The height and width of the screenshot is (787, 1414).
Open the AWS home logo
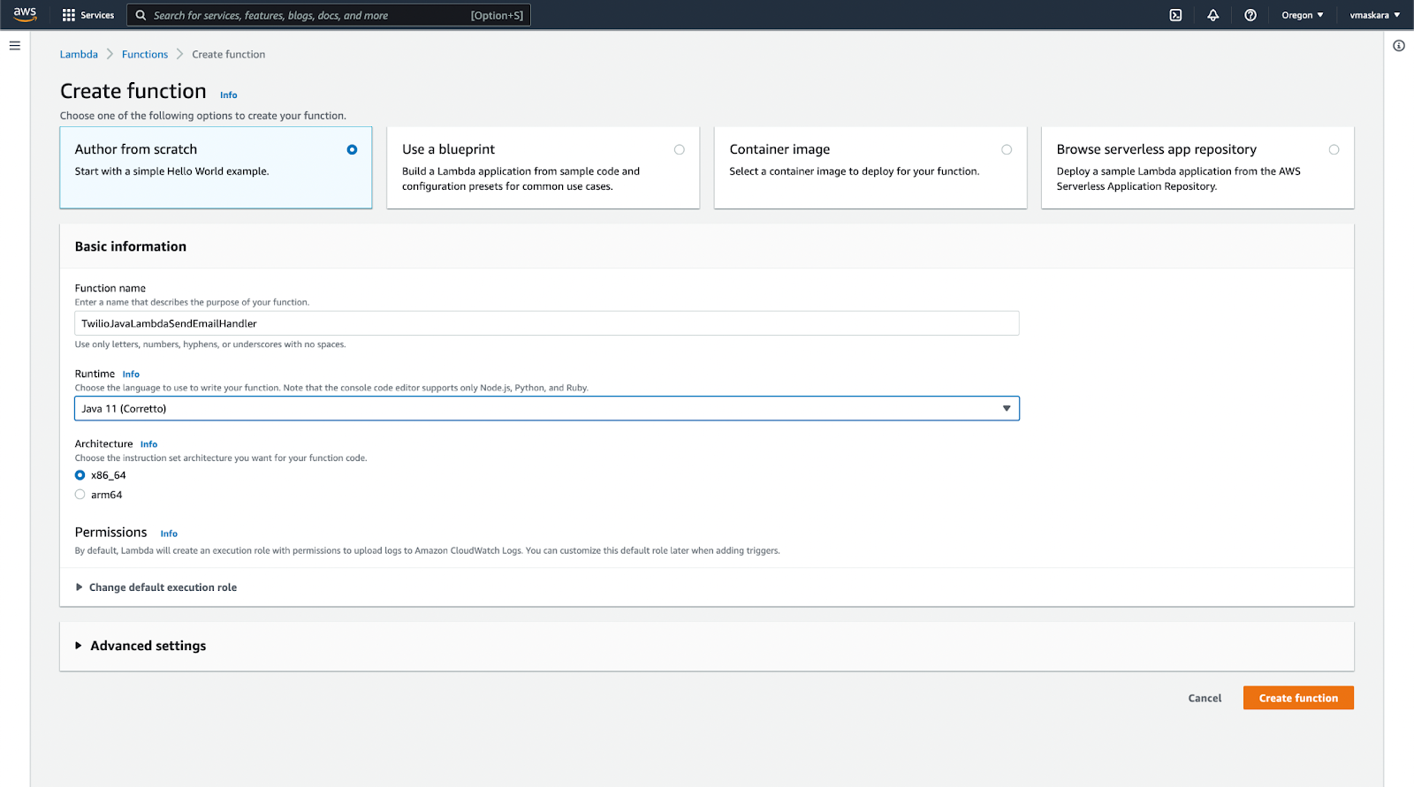(x=25, y=14)
